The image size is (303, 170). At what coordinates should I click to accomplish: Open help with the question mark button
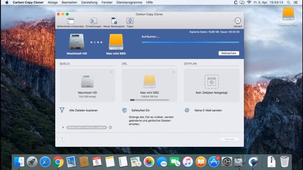(x=62, y=139)
